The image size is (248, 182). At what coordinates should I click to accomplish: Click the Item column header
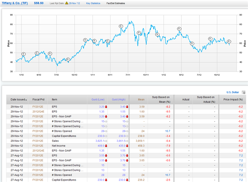(54, 100)
